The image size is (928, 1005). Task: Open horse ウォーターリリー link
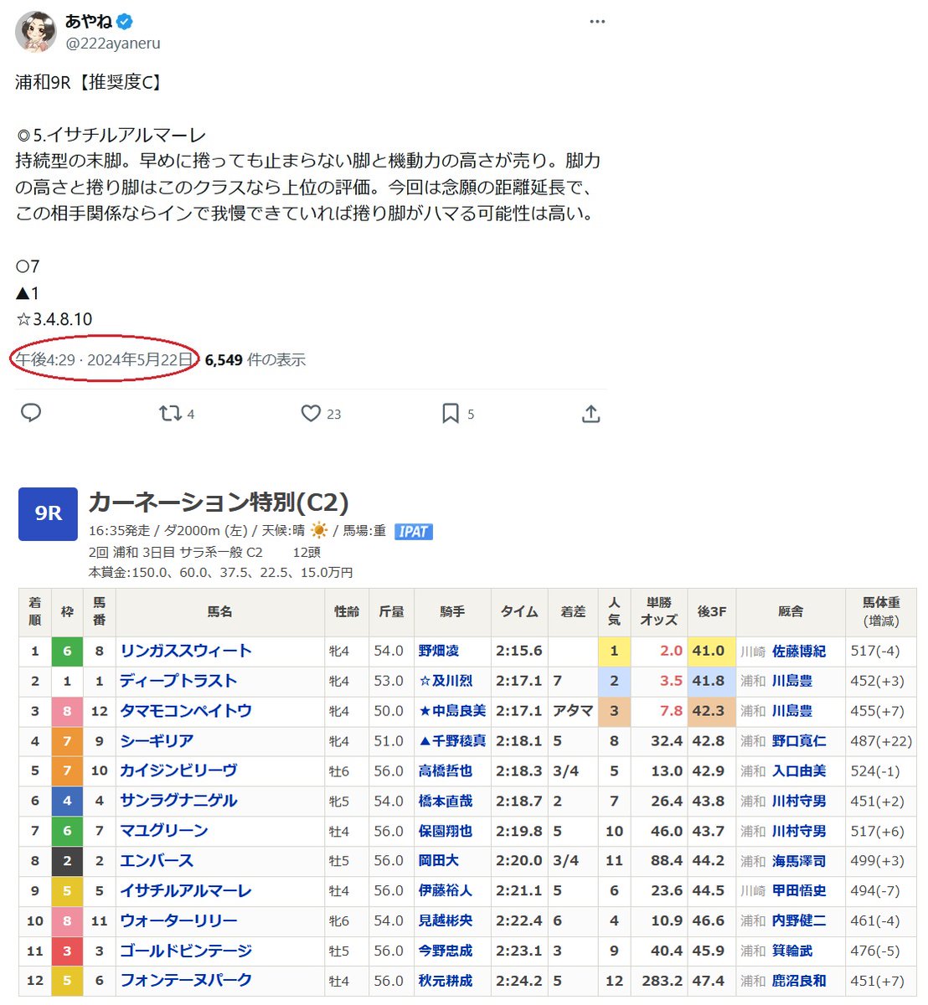pyautogui.click(x=178, y=921)
